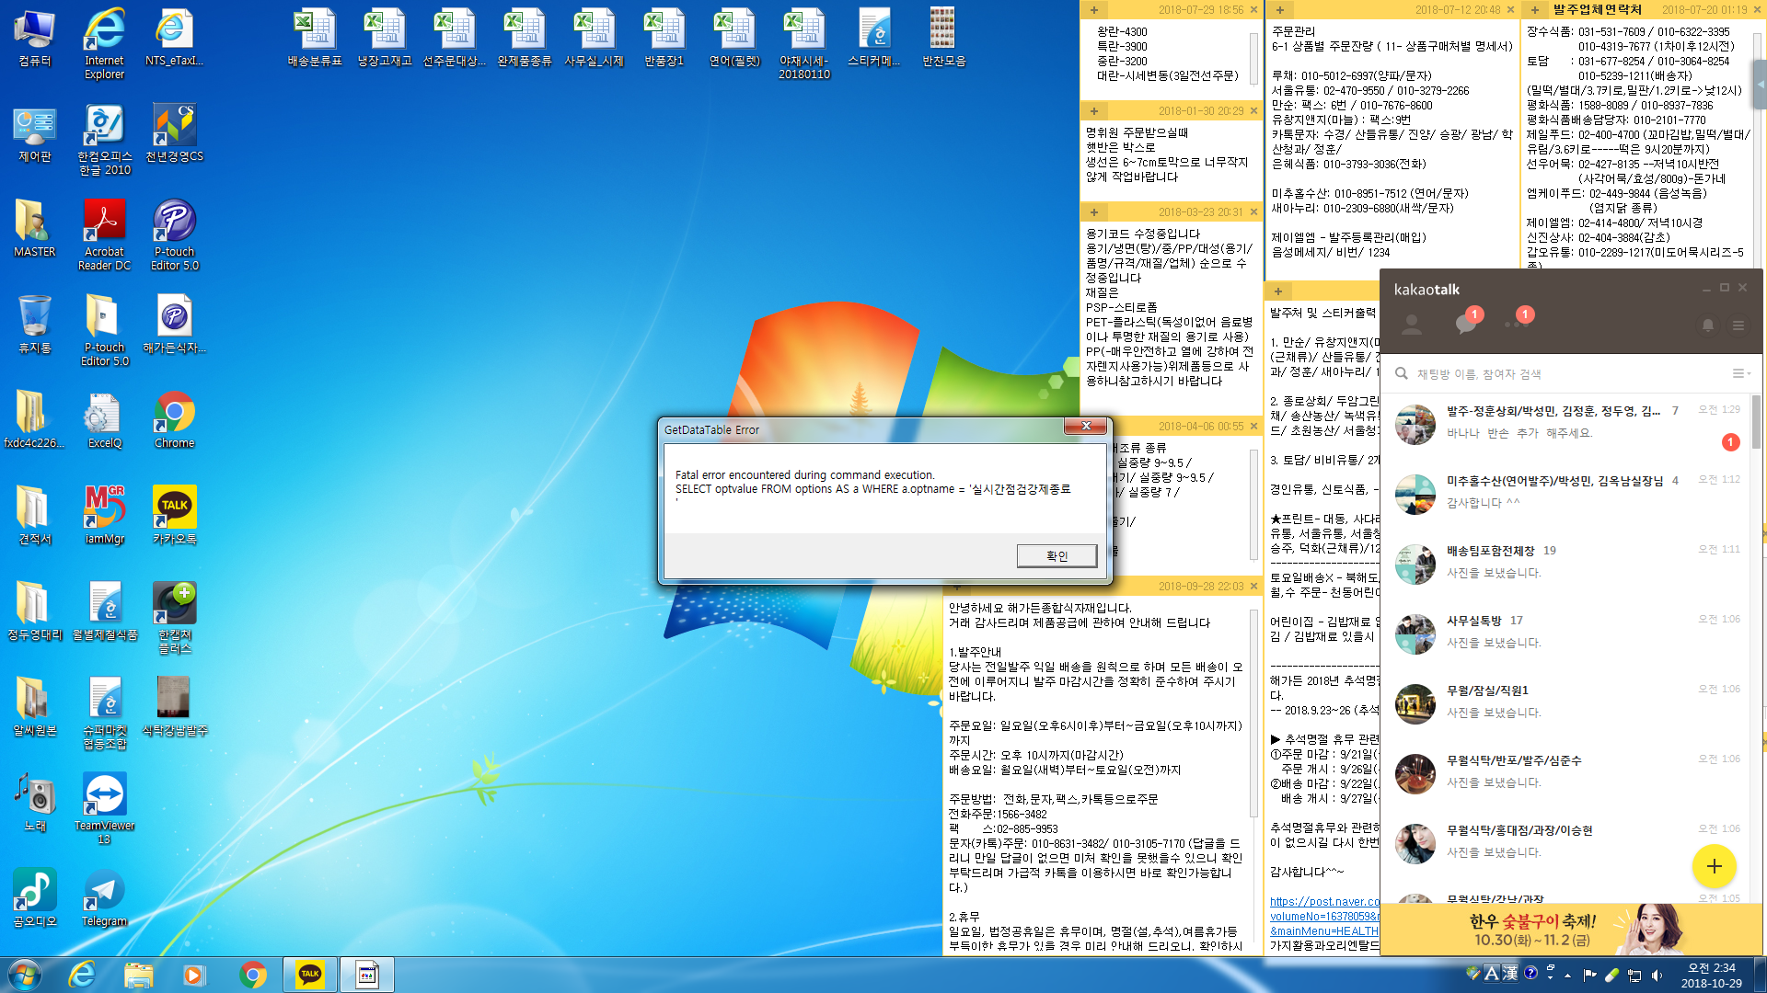Open the MASTER folder icon

point(35,229)
